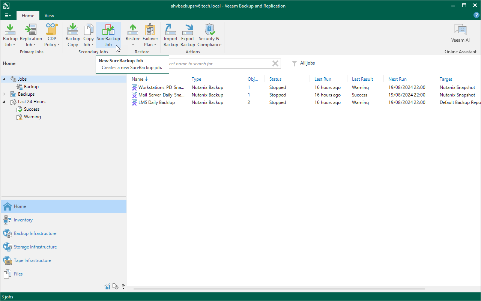Open the Replication Job dropdown

coord(31,36)
